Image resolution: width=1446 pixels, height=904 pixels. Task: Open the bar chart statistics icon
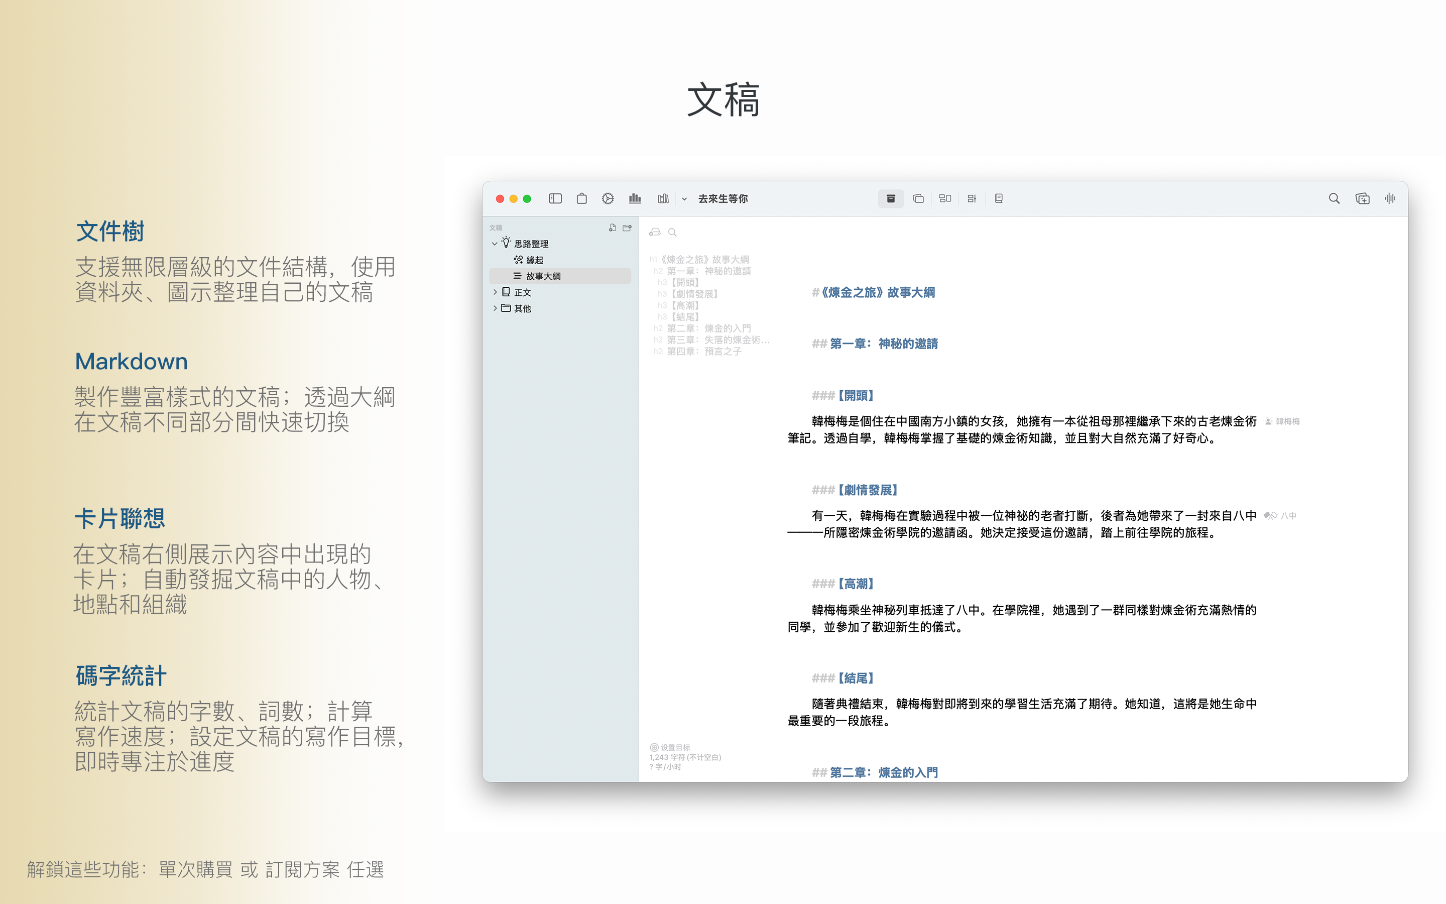coord(635,198)
